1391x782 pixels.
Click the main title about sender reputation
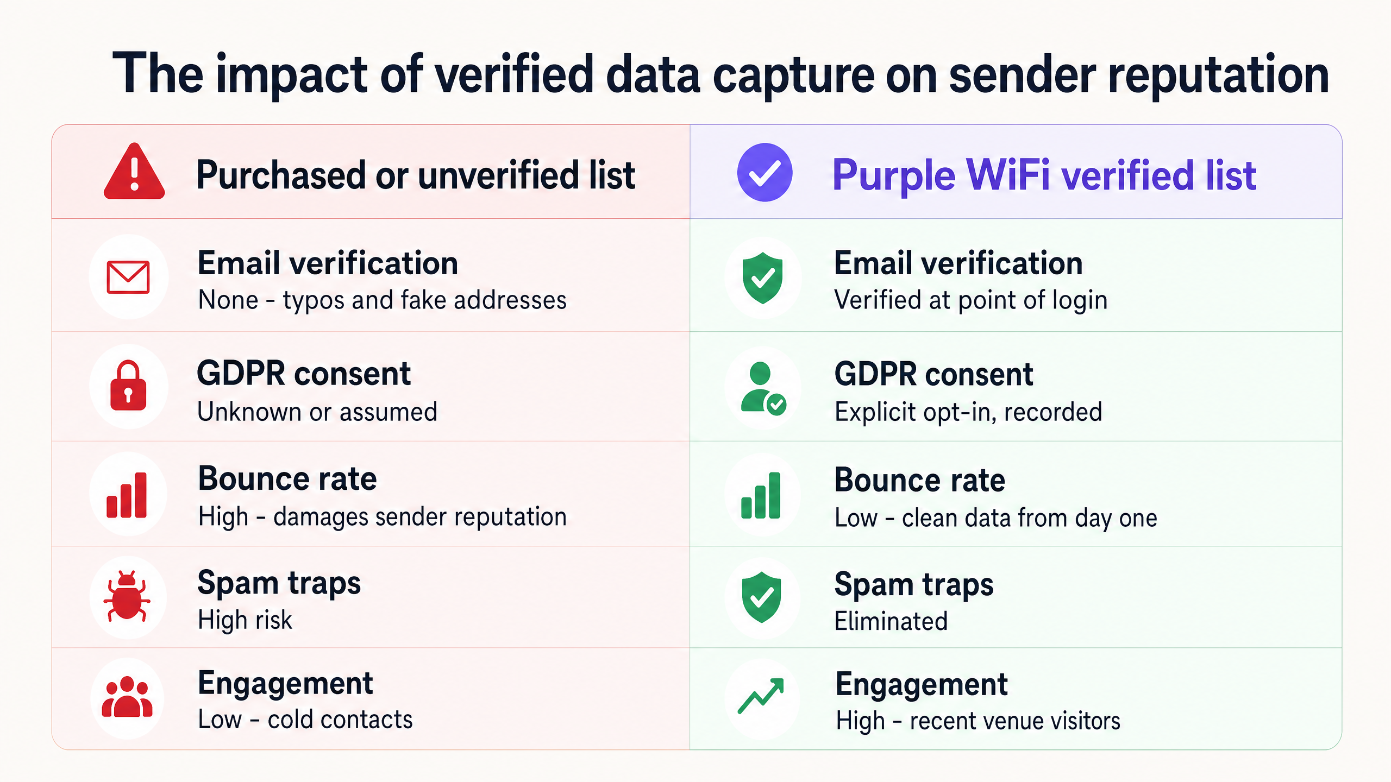pos(720,74)
